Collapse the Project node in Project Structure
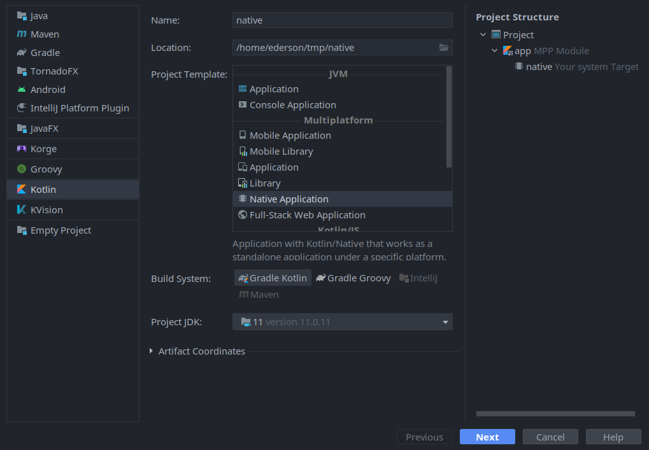 pos(483,35)
